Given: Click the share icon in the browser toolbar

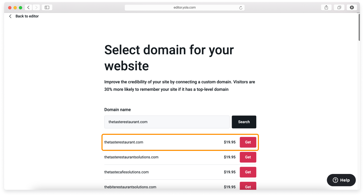Looking at the screenshot, I should (x=326, y=7).
